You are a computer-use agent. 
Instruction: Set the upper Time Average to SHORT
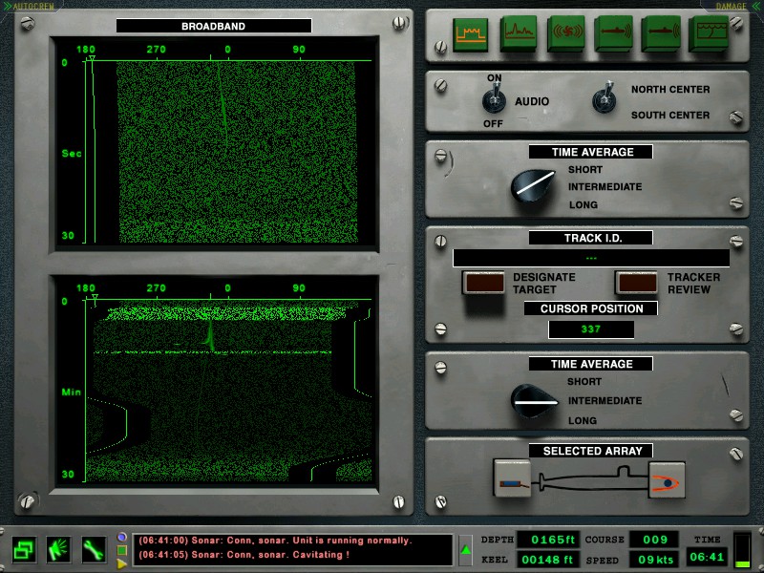585,170
